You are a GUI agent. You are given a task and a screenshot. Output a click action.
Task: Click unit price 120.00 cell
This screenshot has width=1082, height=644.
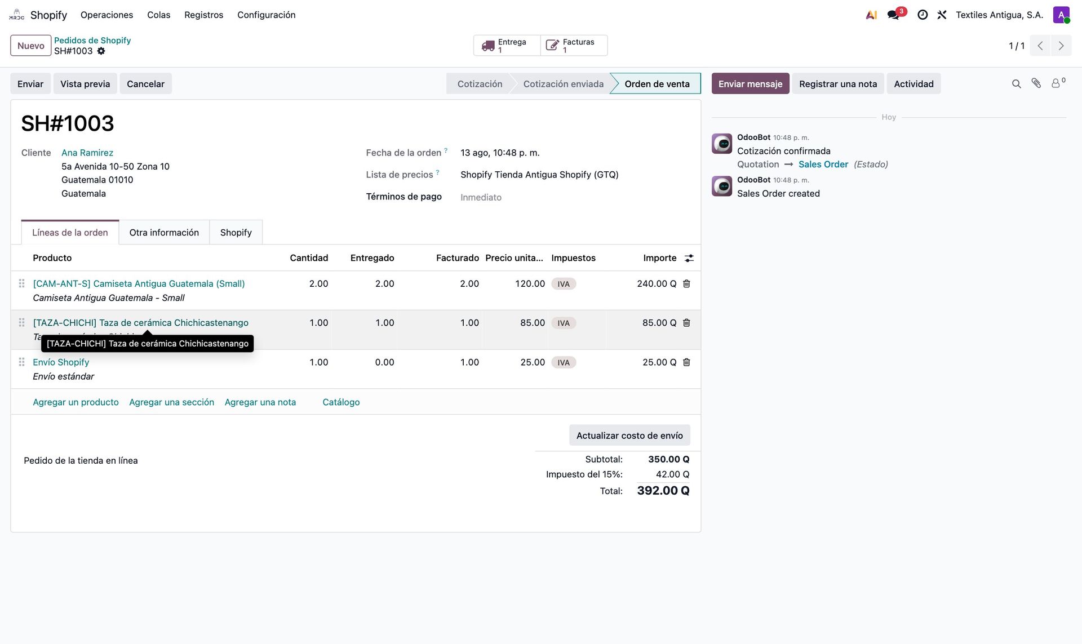point(530,284)
